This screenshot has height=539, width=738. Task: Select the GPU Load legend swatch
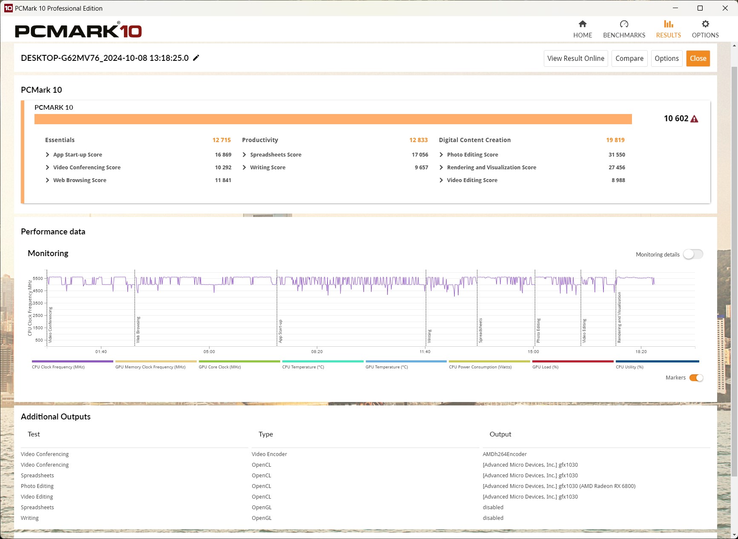(x=573, y=362)
